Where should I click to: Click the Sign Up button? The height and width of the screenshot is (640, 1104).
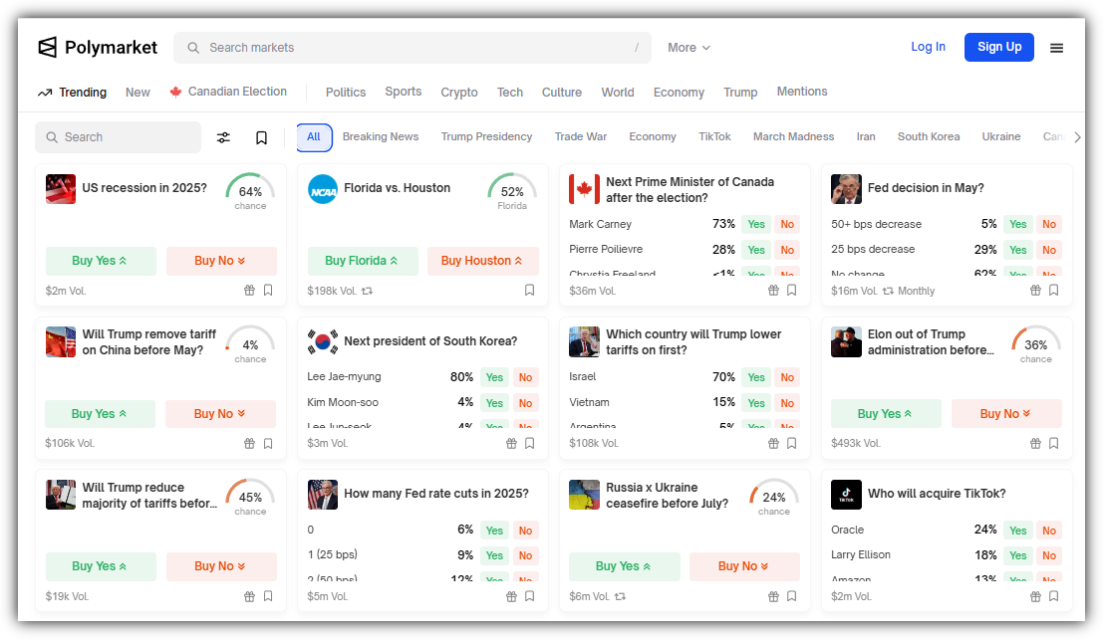(x=999, y=47)
